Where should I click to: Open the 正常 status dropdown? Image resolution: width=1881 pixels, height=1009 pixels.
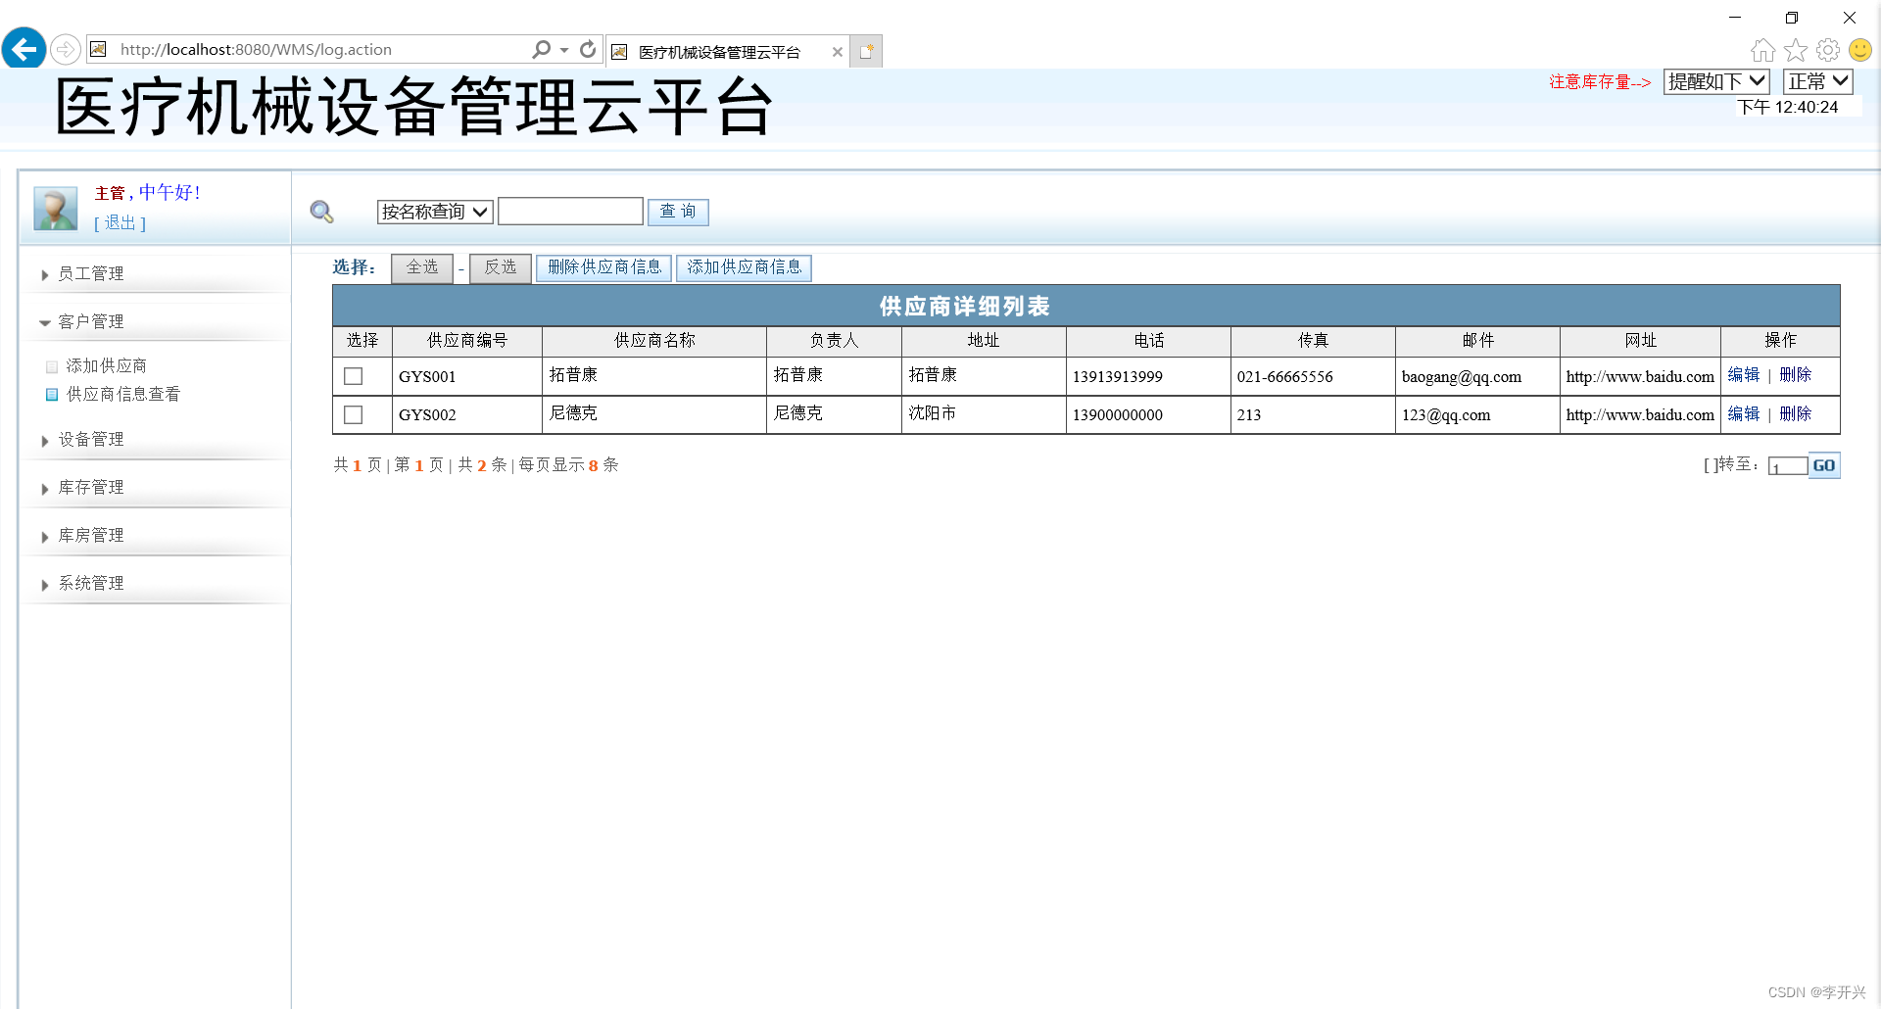point(1818,81)
